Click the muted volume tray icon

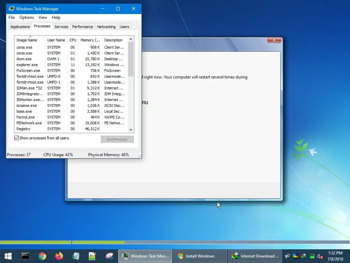click(x=320, y=256)
